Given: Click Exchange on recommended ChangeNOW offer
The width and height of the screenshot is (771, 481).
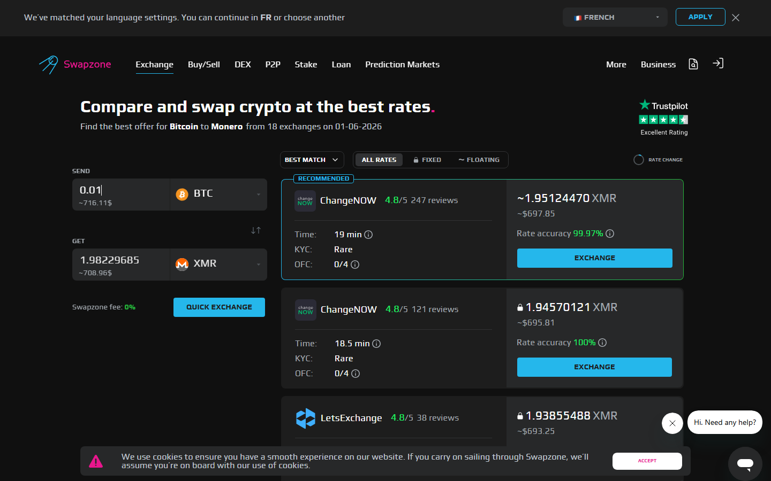Looking at the screenshot, I should point(594,258).
